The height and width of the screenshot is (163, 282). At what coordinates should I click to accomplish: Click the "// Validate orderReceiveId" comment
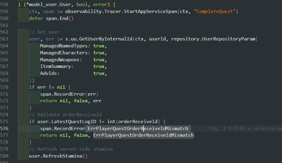[65, 114]
